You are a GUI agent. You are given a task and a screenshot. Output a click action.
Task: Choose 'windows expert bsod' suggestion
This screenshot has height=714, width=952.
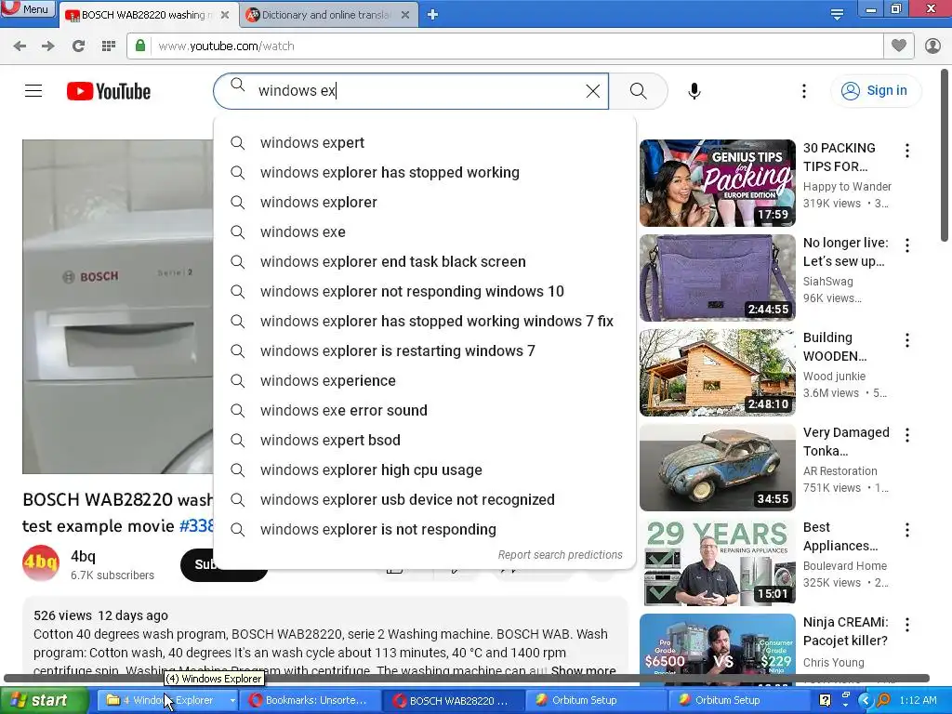point(424,440)
